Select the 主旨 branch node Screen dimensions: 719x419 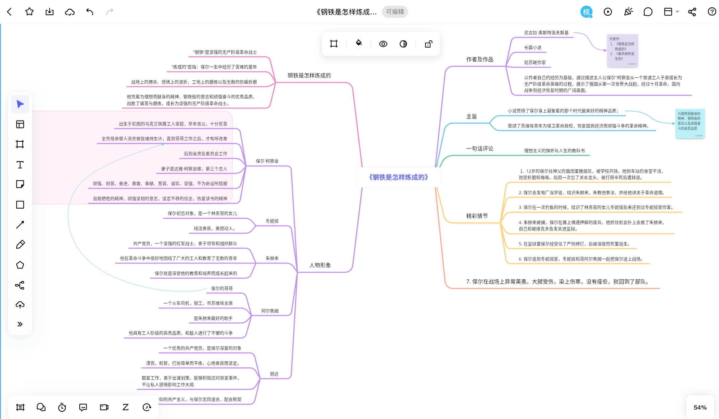pos(471,117)
